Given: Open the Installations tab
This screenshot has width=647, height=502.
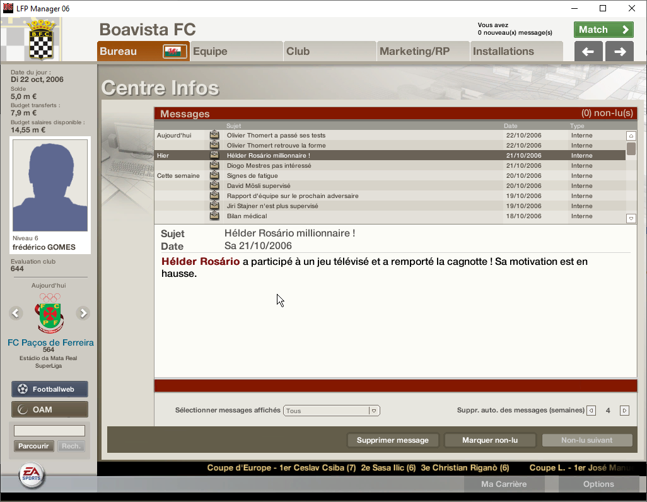Looking at the screenshot, I should tap(516, 51).
